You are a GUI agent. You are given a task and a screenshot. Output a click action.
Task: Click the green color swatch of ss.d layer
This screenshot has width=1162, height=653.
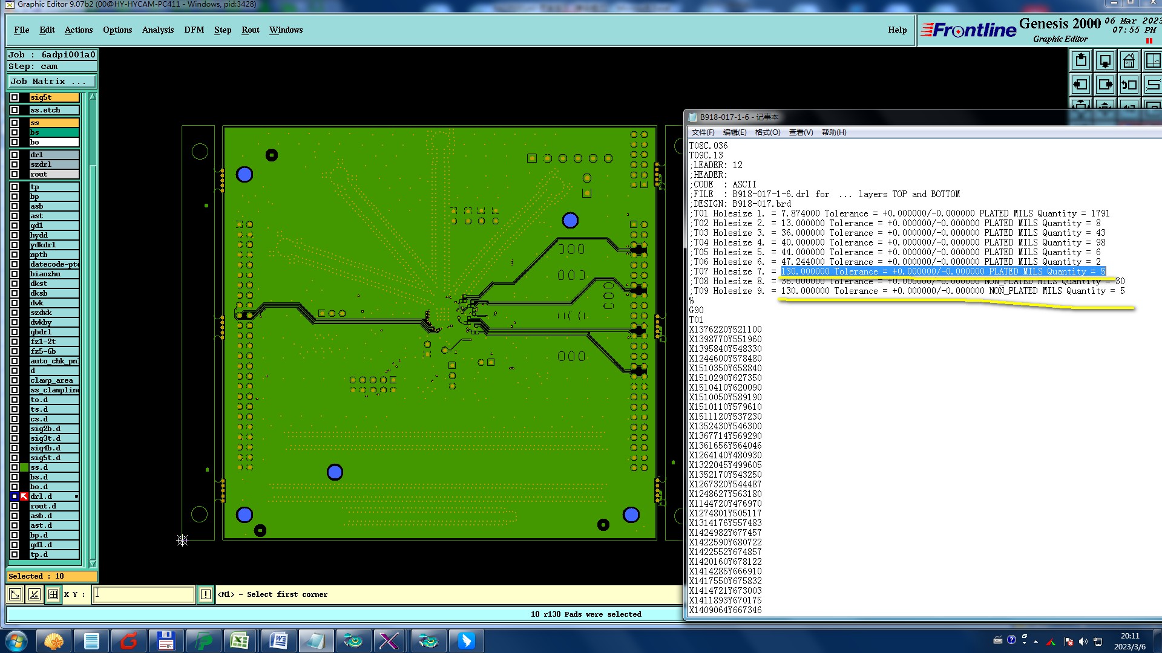24,467
